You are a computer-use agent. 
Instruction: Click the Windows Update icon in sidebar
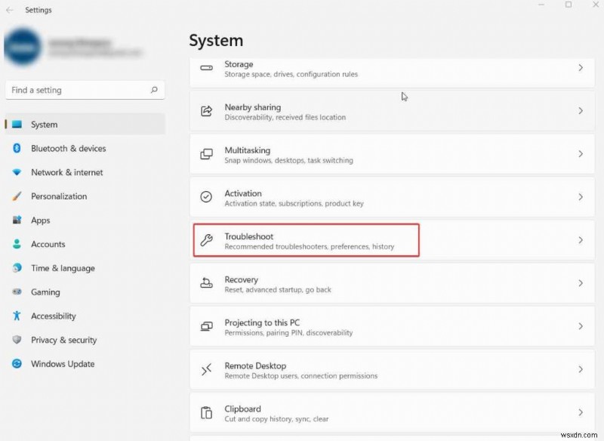tap(17, 364)
